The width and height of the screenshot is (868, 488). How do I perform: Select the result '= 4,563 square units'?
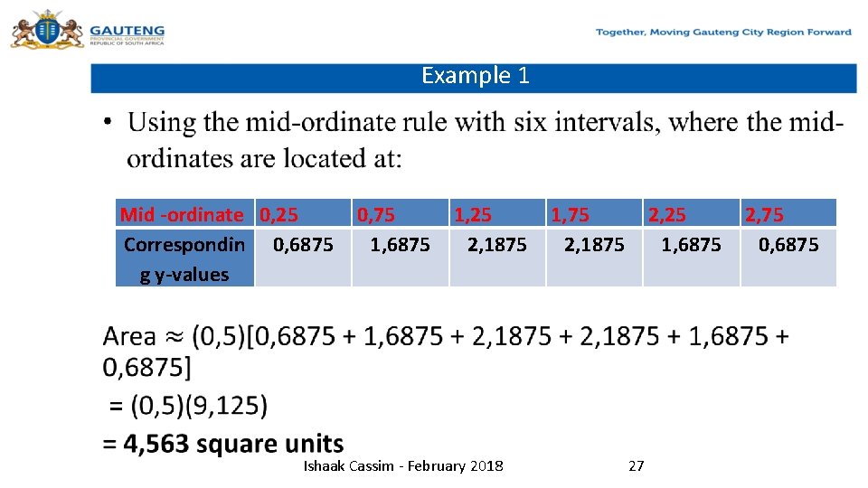[x=223, y=444]
